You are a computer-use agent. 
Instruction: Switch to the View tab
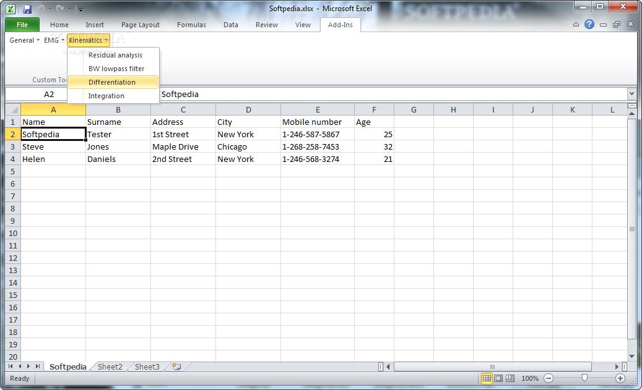[x=303, y=25]
